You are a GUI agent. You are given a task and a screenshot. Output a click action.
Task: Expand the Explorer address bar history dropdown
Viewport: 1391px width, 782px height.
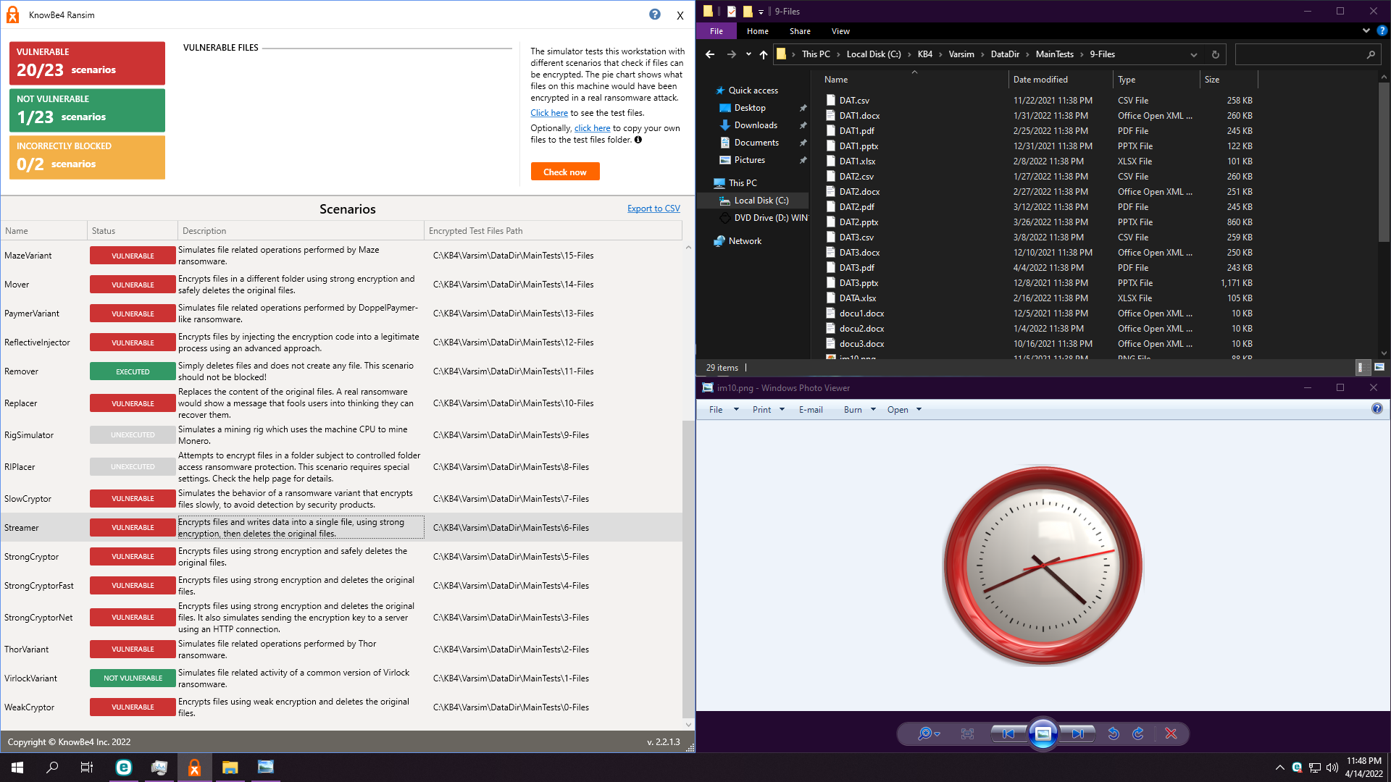click(x=1193, y=54)
